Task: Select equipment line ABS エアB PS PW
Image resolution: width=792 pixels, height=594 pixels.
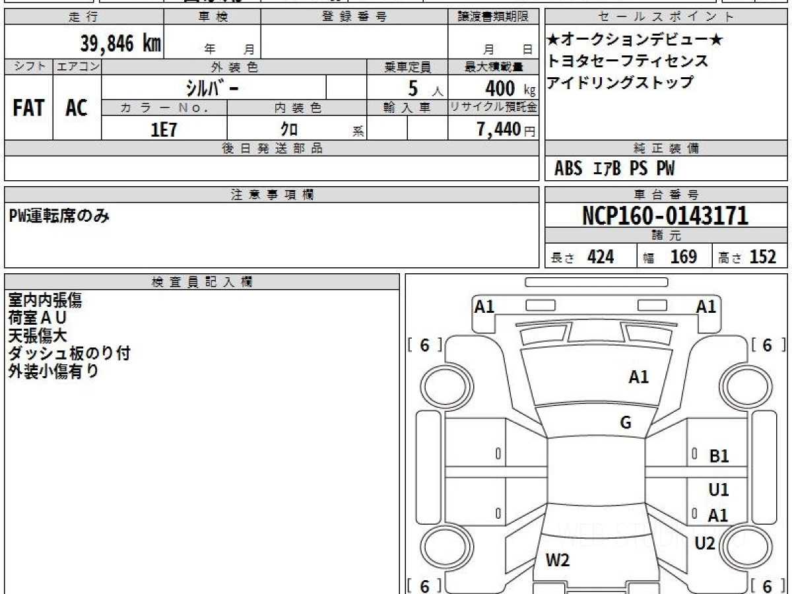Action: click(614, 169)
